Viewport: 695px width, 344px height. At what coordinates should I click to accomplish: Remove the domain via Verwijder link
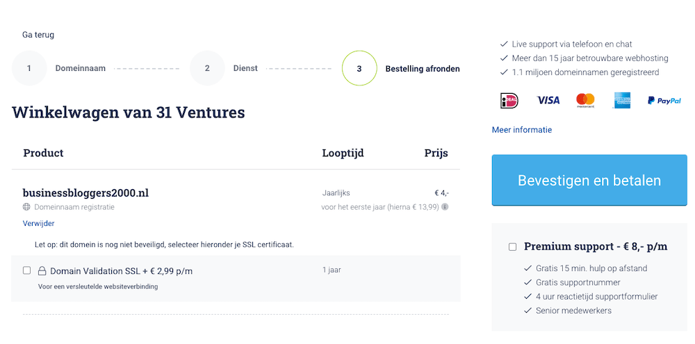point(38,224)
